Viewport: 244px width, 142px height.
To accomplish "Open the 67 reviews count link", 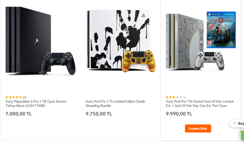I will click(25, 97).
